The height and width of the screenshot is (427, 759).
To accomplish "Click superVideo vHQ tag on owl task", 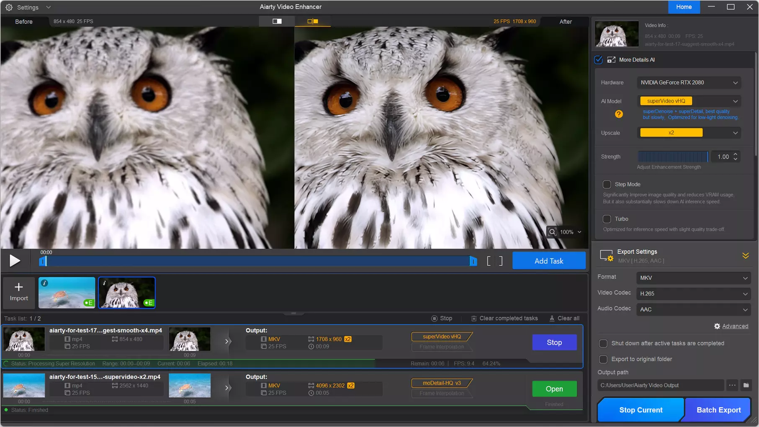I will pyautogui.click(x=442, y=337).
